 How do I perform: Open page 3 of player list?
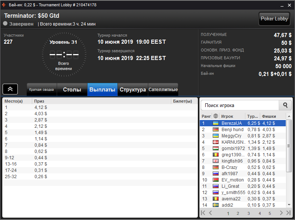coord(249,213)
